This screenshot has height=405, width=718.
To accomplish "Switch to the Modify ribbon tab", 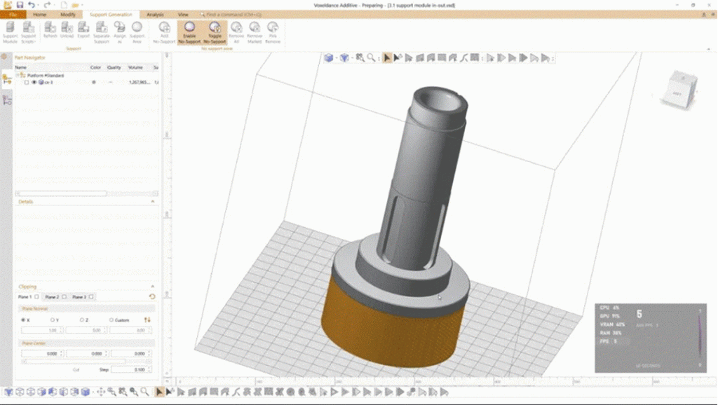I will point(68,14).
